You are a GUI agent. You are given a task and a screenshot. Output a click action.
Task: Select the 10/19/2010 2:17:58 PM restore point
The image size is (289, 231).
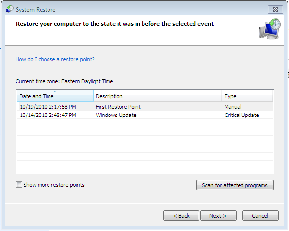[145, 107]
